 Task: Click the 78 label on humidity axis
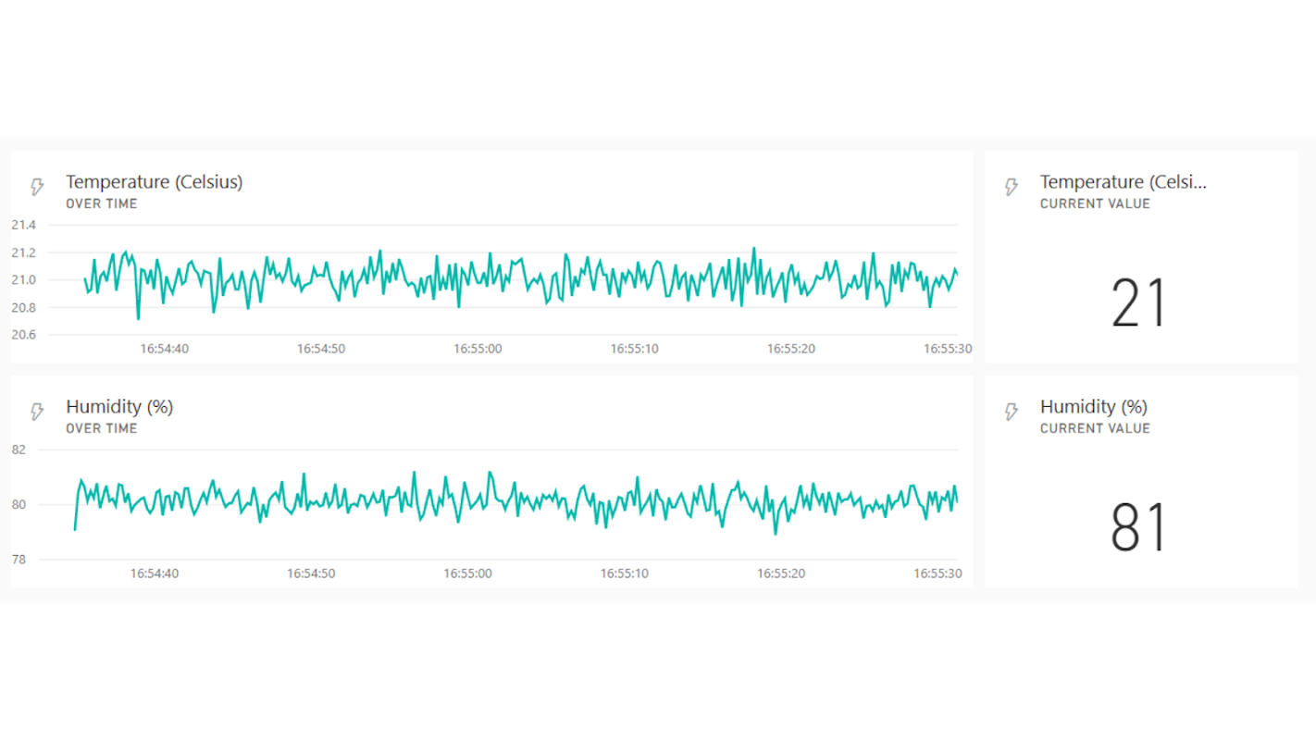pos(19,560)
